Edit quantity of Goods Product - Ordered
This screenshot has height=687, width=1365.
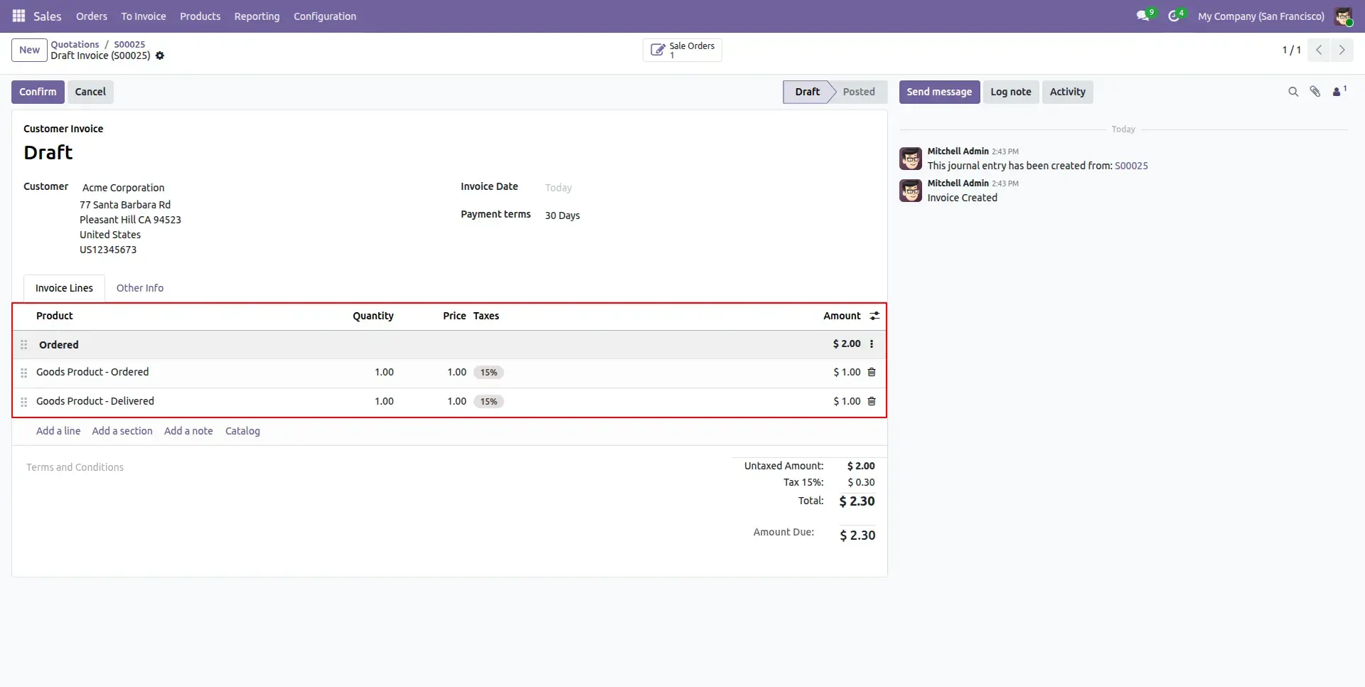click(x=384, y=372)
